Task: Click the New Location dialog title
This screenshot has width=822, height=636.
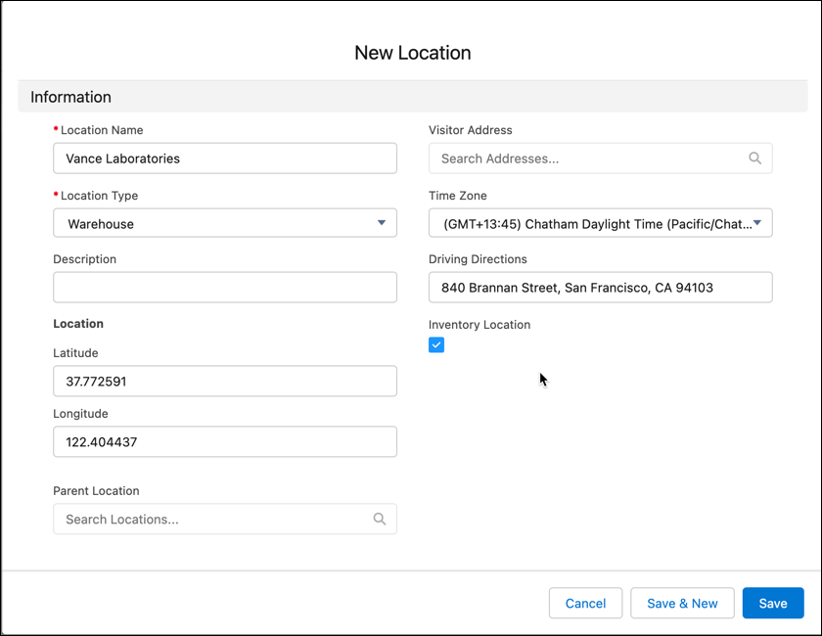Action: coord(412,53)
